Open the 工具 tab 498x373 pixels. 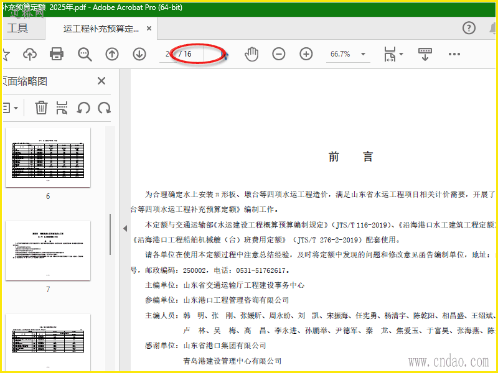click(18, 29)
